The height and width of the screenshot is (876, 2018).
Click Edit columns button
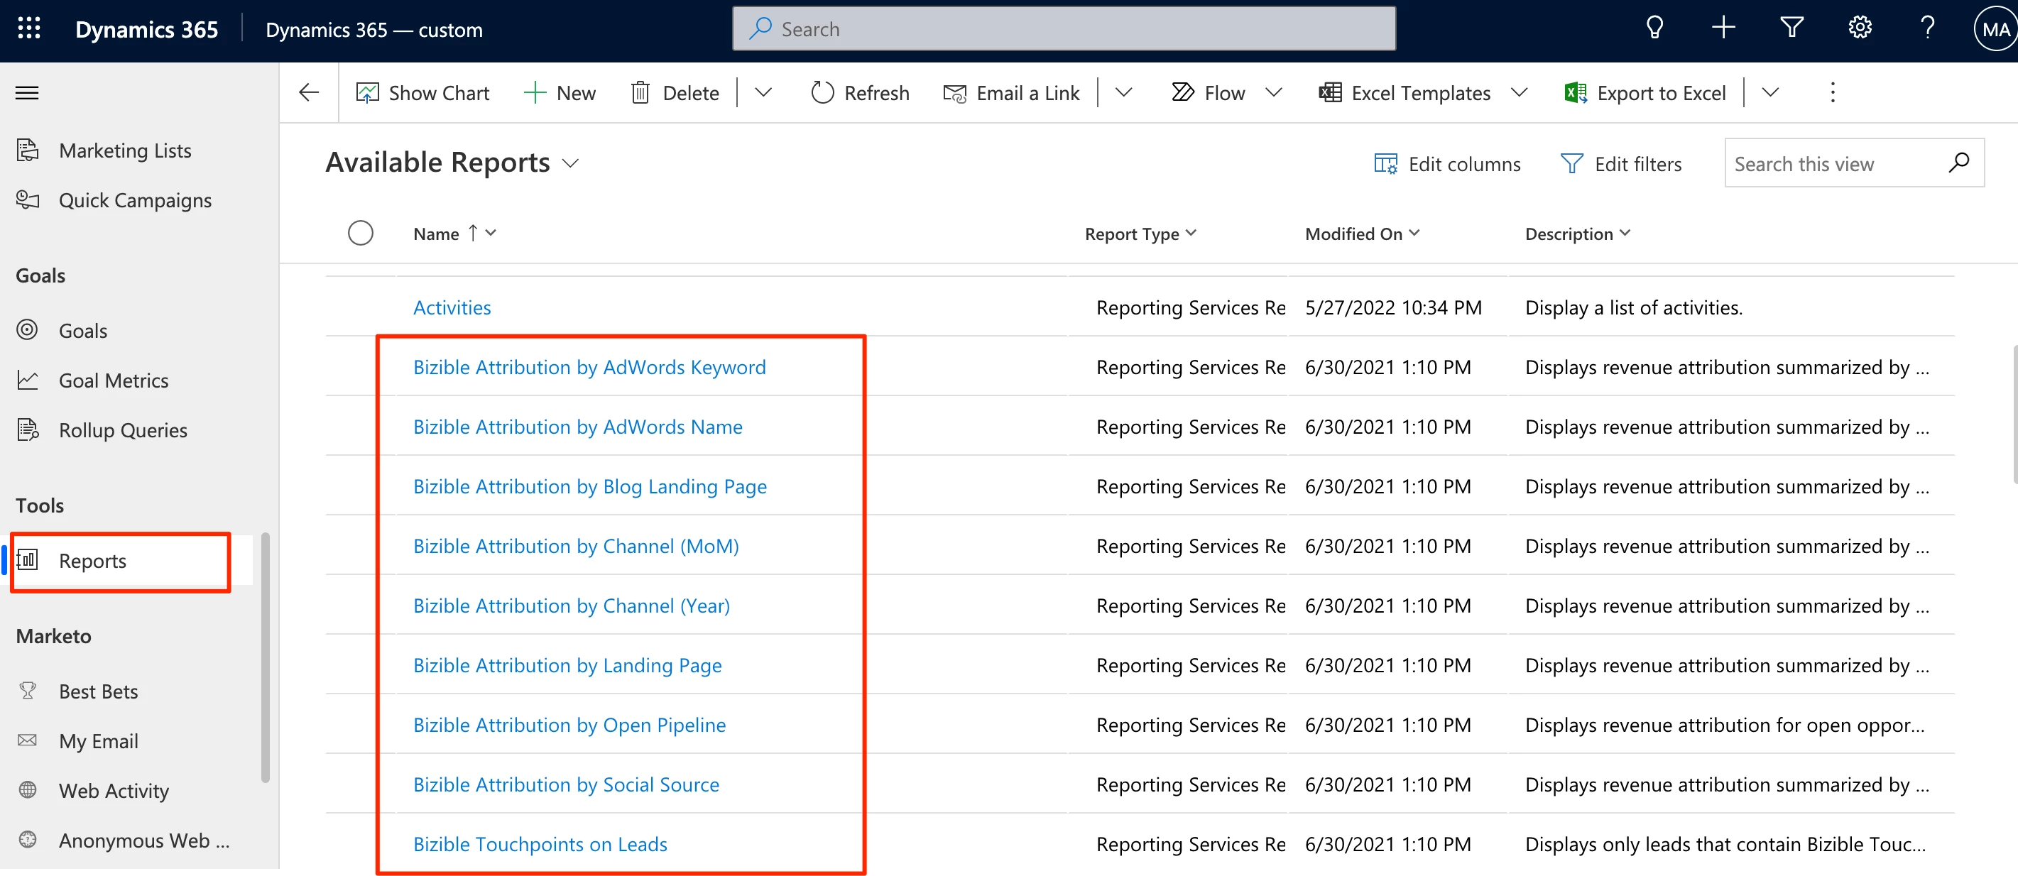[1448, 163]
